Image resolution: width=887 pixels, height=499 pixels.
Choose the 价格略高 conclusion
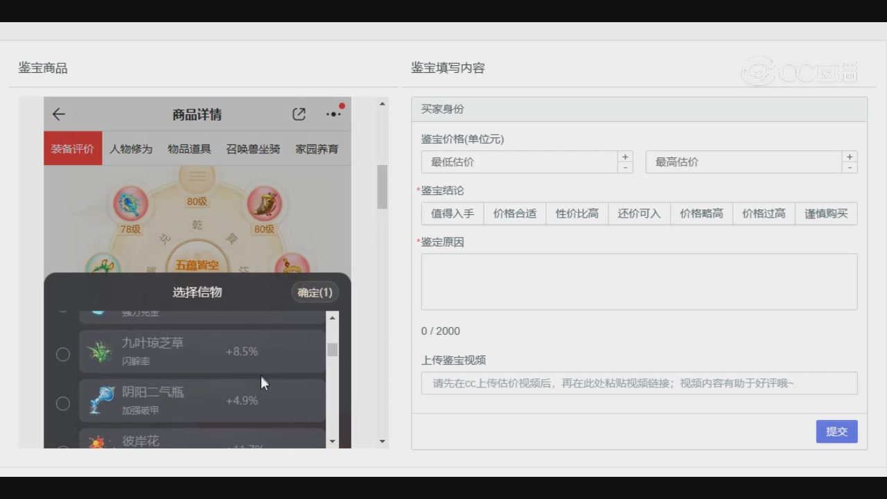point(702,213)
